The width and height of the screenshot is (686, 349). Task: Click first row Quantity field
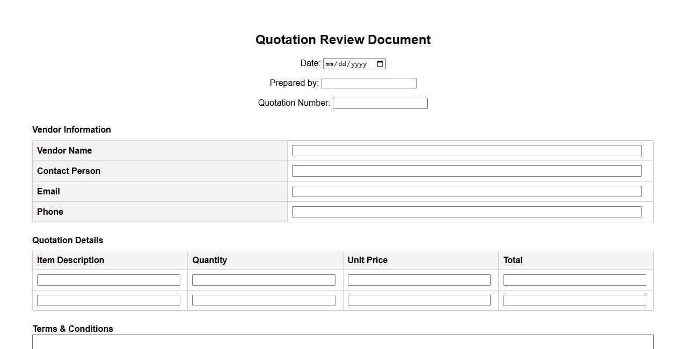[264, 280]
